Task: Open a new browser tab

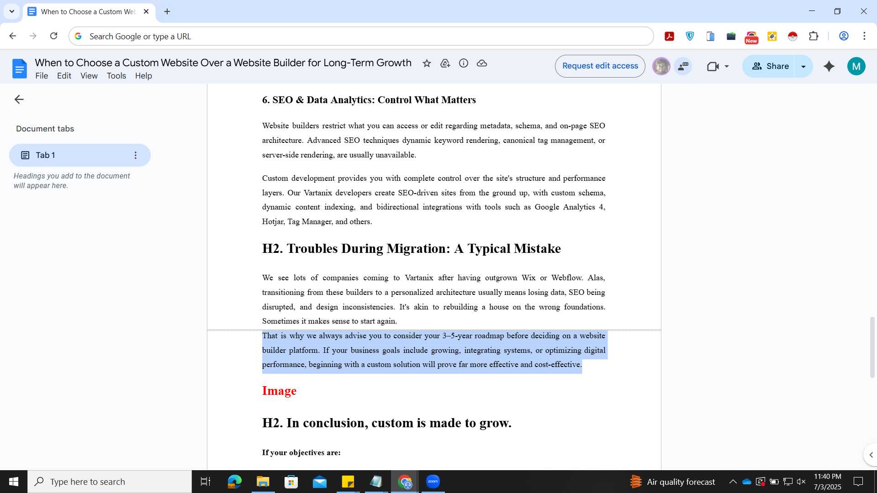Action: [x=167, y=11]
